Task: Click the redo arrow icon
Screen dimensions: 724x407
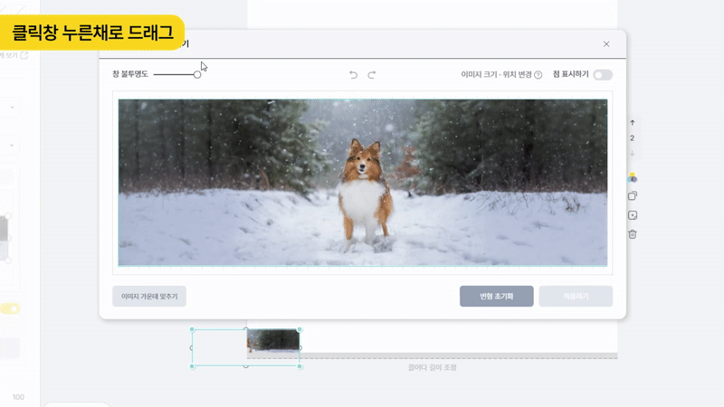Action: (x=372, y=75)
